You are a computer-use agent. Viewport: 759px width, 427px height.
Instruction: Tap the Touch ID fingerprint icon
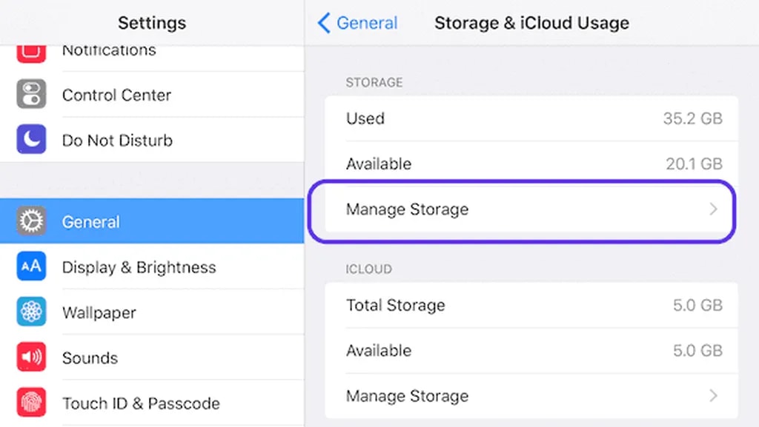[x=31, y=403]
